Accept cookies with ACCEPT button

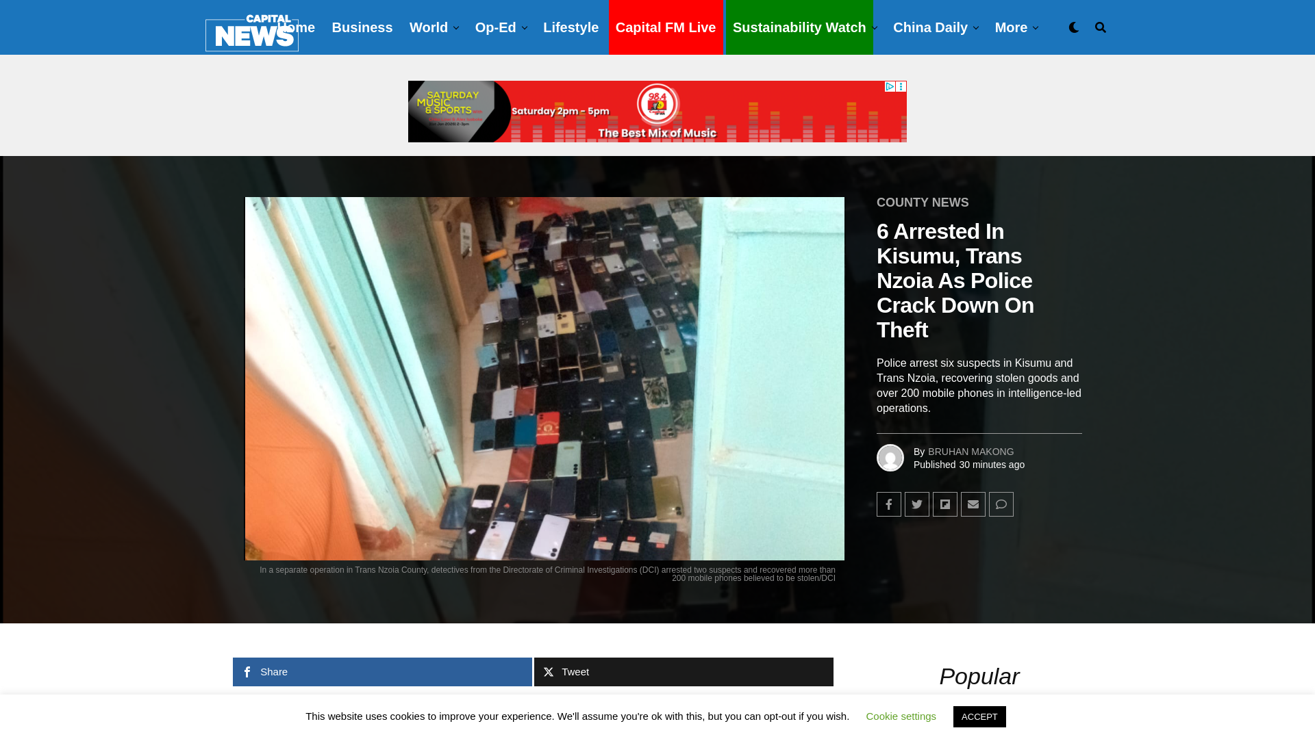pos(979,716)
